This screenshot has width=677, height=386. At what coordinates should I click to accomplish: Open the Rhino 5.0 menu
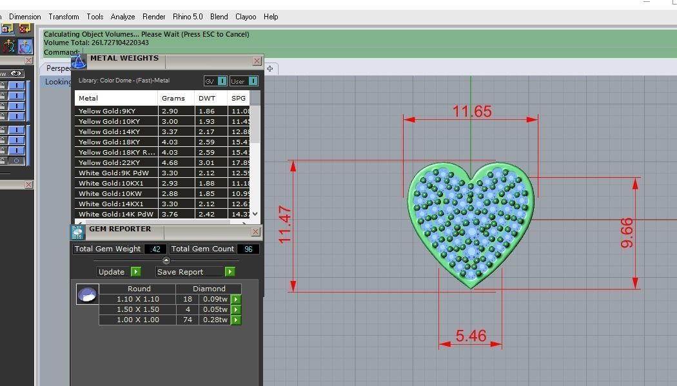[x=188, y=17]
